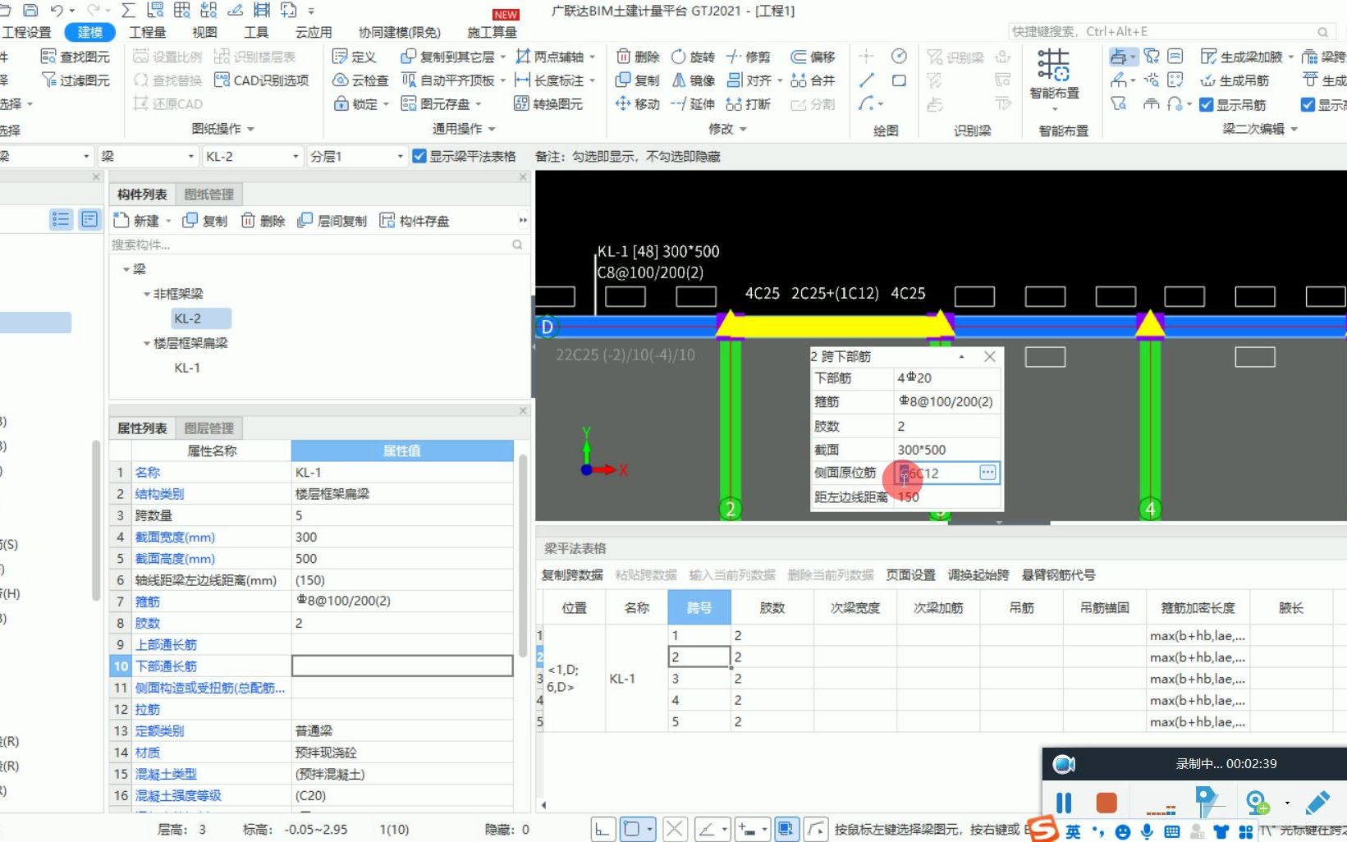
Task: Click the 复制 tool in ribbon modify group
Action: click(x=638, y=80)
